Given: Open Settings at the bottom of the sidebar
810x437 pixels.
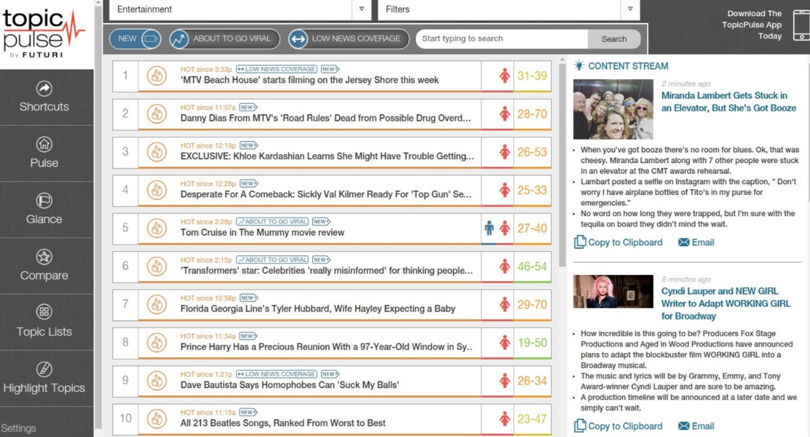Looking at the screenshot, I should click(19, 428).
